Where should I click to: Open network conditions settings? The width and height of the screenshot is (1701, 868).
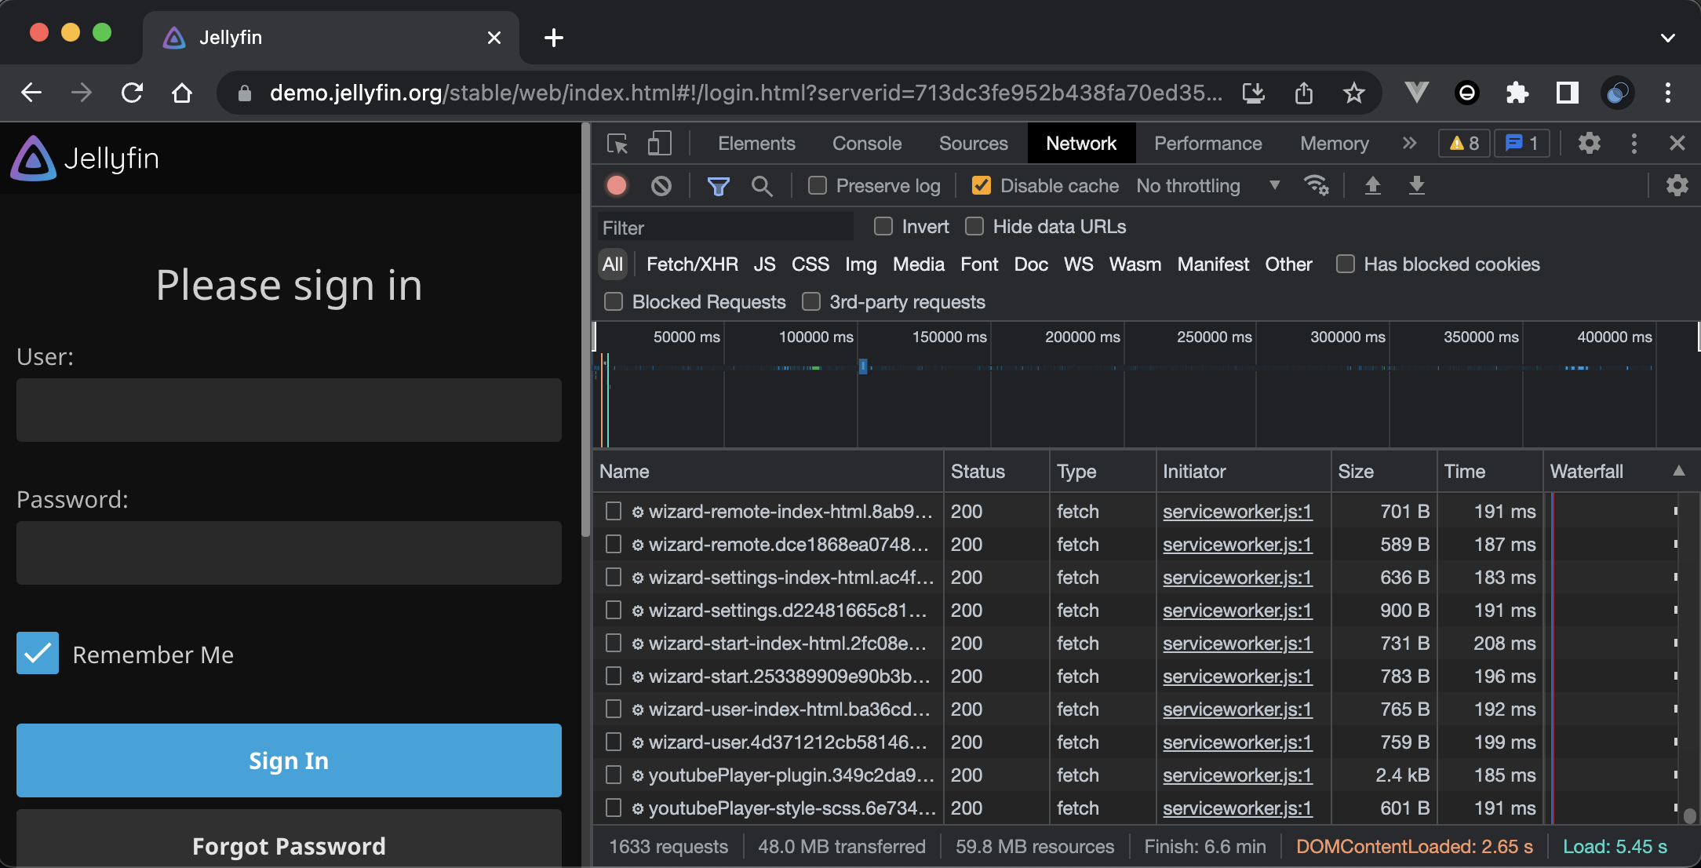coord(1317,186)
